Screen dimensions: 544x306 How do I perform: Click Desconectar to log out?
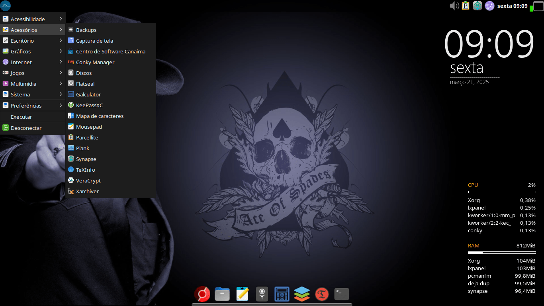tap(33, 128)
